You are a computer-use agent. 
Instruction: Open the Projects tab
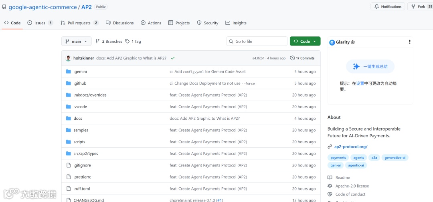click(179, 23)
